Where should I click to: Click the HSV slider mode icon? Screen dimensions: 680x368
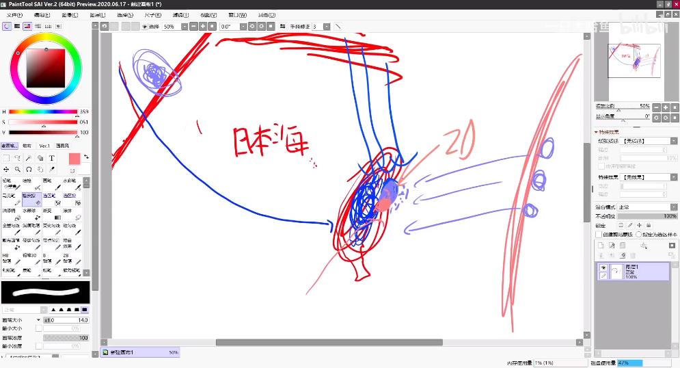(27, 27)
